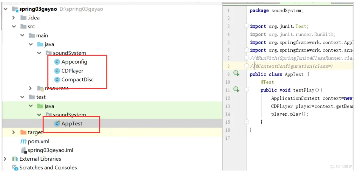Click the spring03geyao.iml file icon

point(24,150)
